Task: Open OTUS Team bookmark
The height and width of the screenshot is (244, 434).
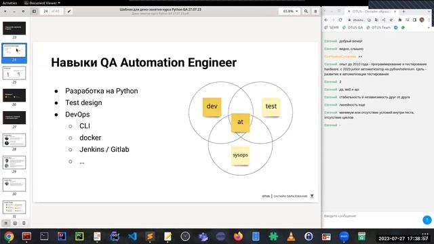Action: click(x=378, y=27)
